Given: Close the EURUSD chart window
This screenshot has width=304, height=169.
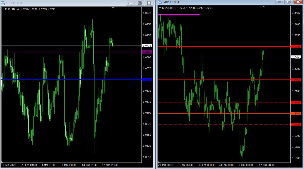Looking at the screenshot, I should point(148,3).
